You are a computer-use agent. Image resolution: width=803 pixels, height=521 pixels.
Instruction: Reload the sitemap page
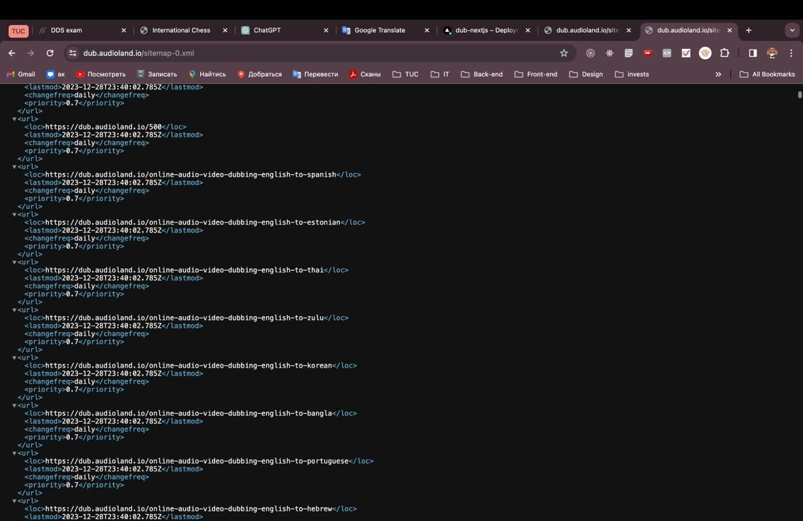(50, 53)
